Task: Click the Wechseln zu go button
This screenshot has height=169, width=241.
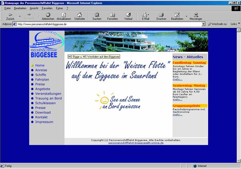Action: (x=217, y=24)
